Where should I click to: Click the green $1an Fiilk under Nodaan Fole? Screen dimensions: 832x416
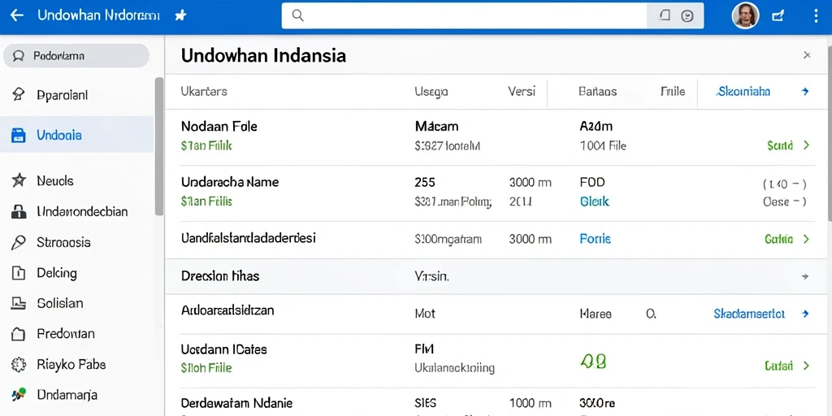[206, 145]
